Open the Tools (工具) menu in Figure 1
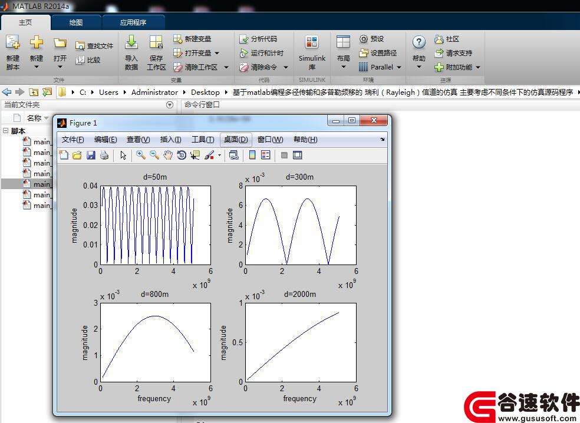Viewport: 580px width, 423px height. tap(203, 140)
